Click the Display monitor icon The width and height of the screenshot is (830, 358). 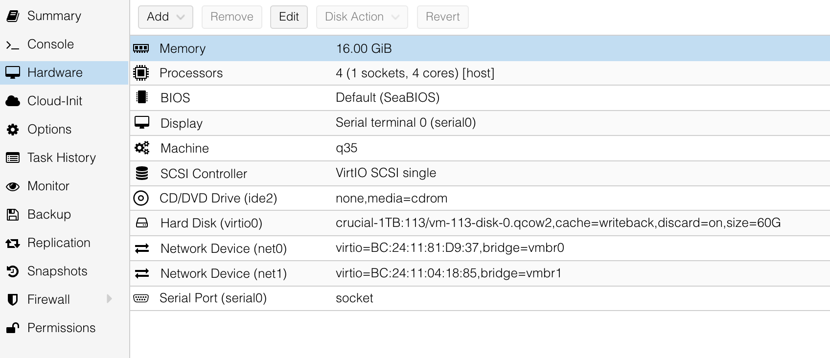click(x=142, y=123)
